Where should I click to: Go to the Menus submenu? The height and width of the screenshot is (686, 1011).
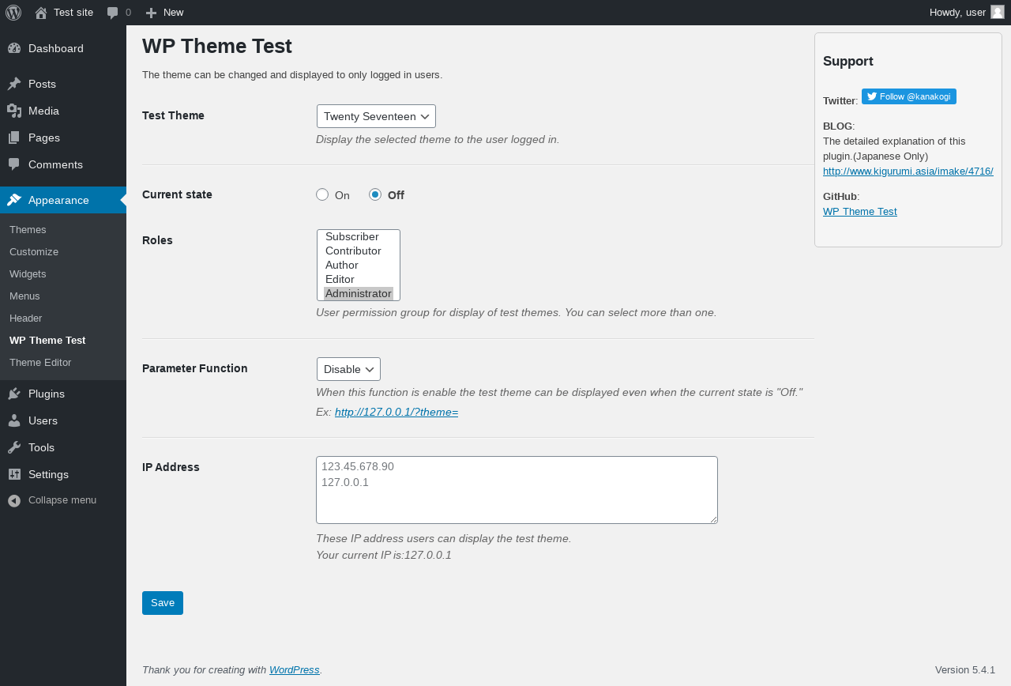point(63,296)
